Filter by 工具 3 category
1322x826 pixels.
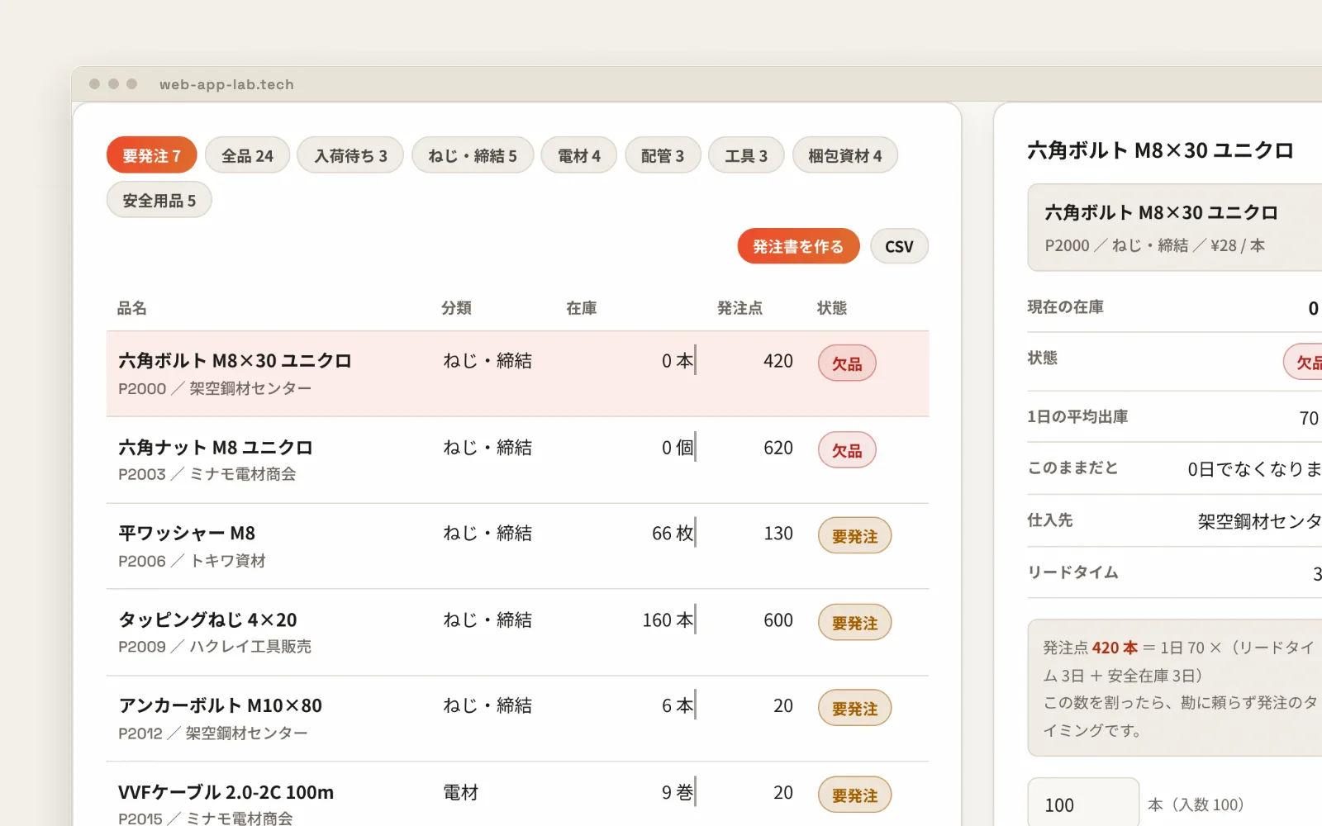click(x=746, y=155)
